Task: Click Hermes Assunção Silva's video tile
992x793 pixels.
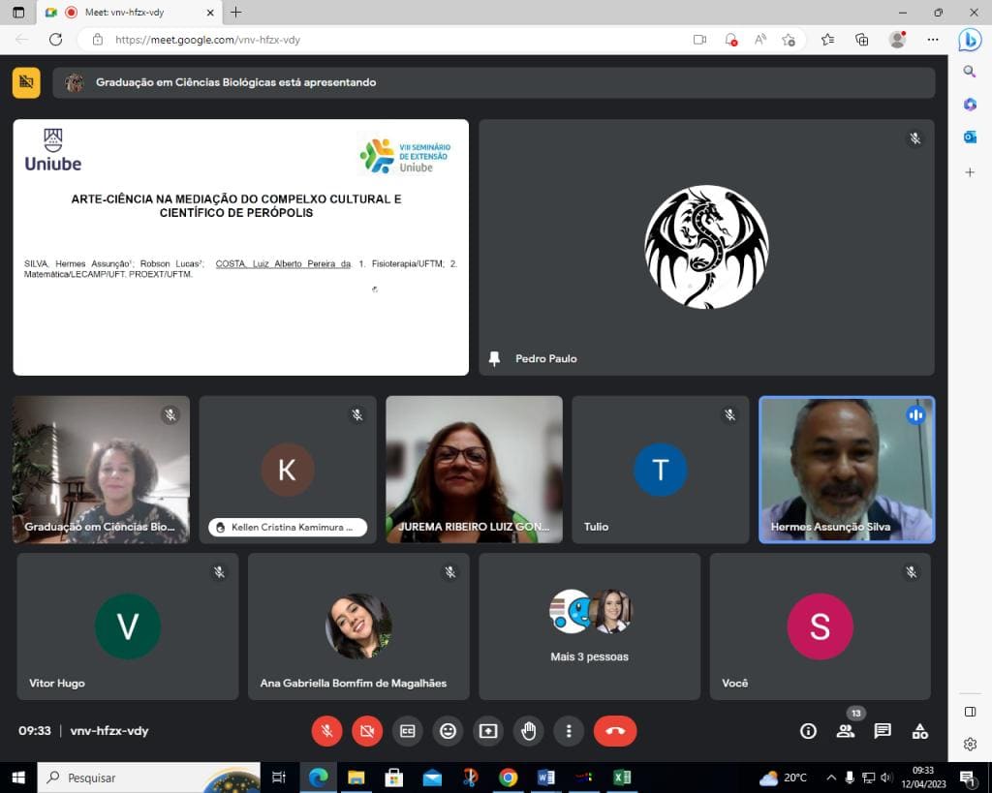Action: click(x=847, y=470)
